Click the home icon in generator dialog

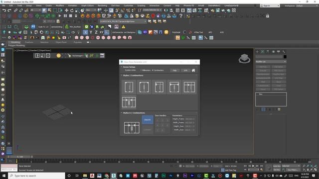[x=193, y=70]
